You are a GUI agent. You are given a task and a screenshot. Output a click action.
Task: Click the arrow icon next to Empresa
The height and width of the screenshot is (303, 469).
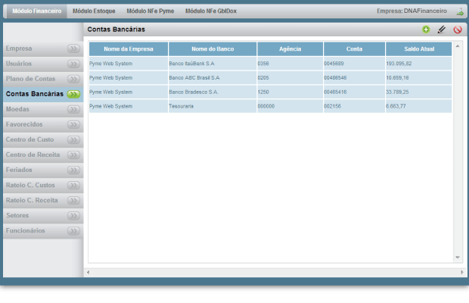[73, 48]
